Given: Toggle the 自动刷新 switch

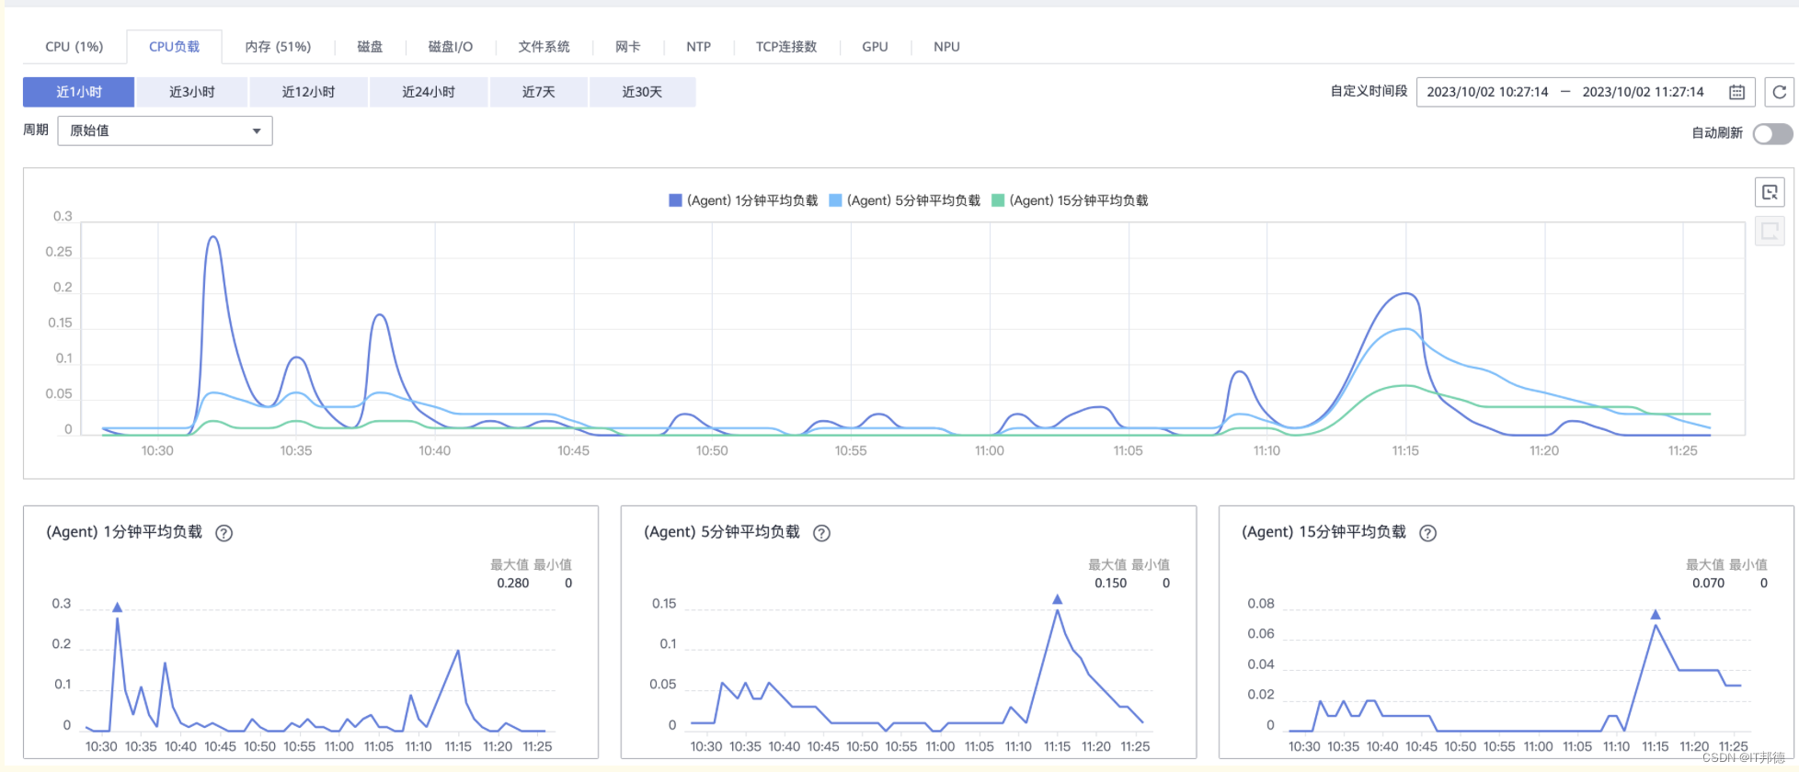Looking at the screenshot, I should tap(1772, 134).
